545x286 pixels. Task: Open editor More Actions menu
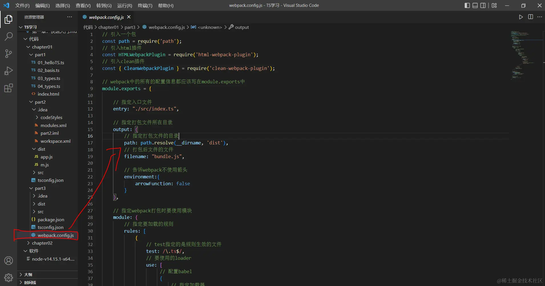tap(540, 17)
